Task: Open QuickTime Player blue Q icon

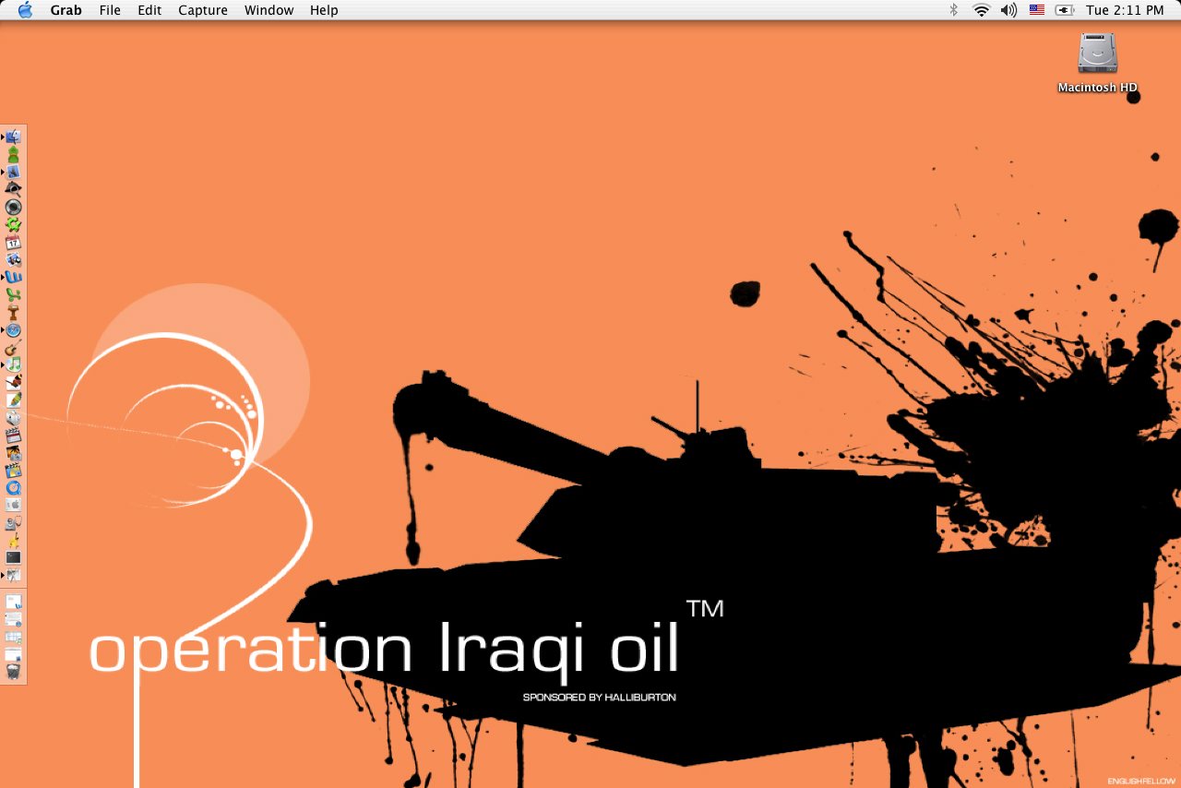Action: click(x=13, y=487)
